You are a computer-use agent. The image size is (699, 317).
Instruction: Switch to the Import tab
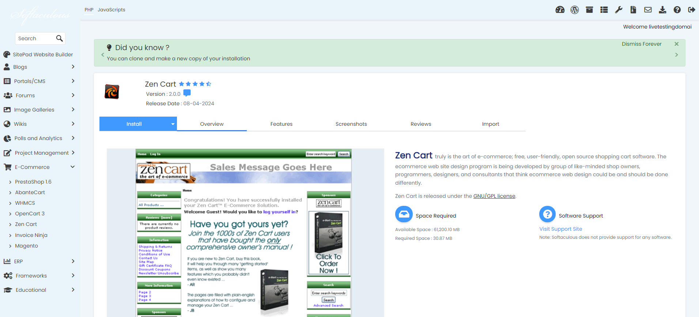point(491,124)
